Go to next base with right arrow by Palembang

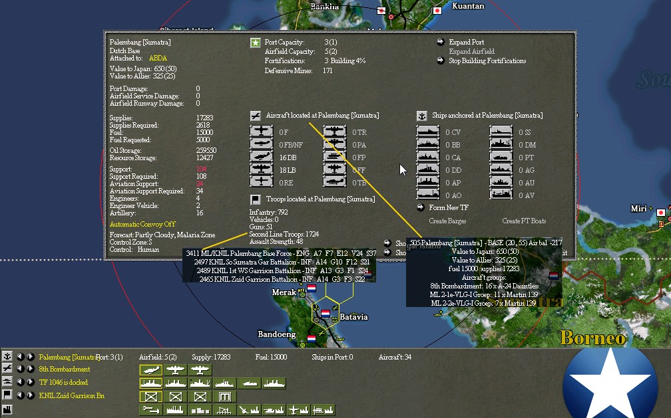coord(31,356)
